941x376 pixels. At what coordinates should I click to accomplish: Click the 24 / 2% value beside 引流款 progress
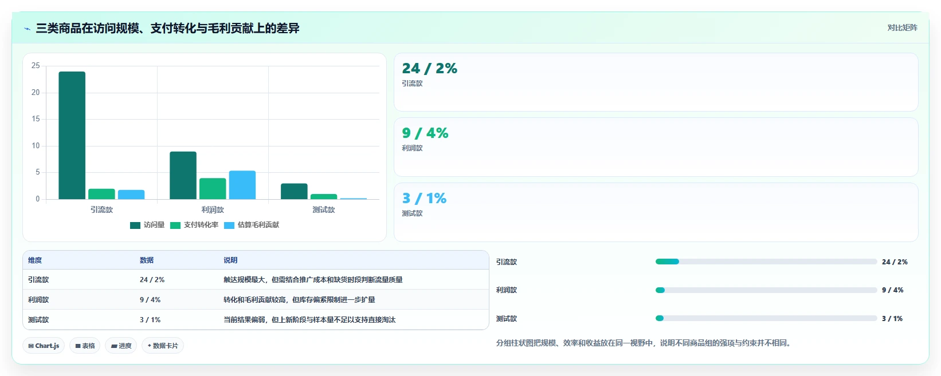point(895,262)
